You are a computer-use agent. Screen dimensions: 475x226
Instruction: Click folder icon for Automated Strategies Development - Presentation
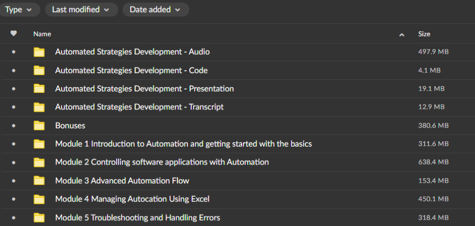[x=39, y=89]
